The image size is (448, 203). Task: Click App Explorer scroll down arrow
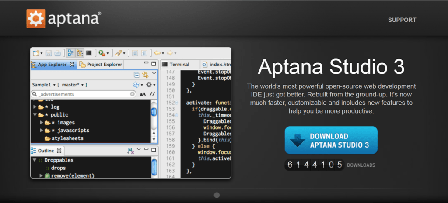[154, 140]
